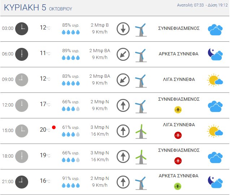Click the 06:00 northeast wind direction arrow

123,54
